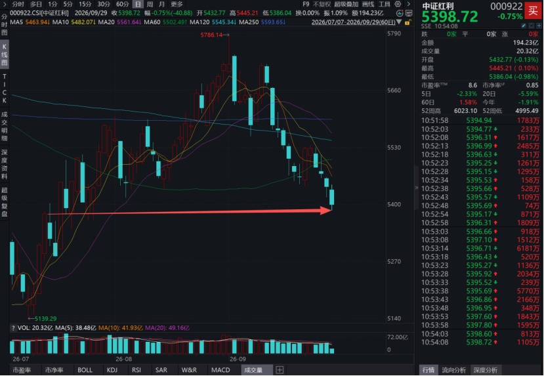Switch indicator to RSI
The width and height of the screenshot is (544, 376).
pyautogui.click(x=136, y=370)
